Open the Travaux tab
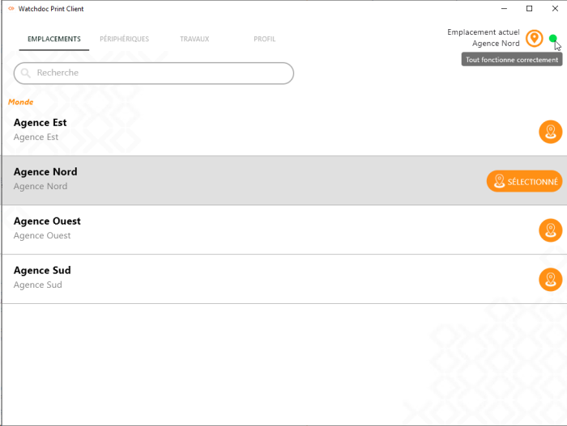The height and width of the screenshot is (426, 567). point(194,39)
